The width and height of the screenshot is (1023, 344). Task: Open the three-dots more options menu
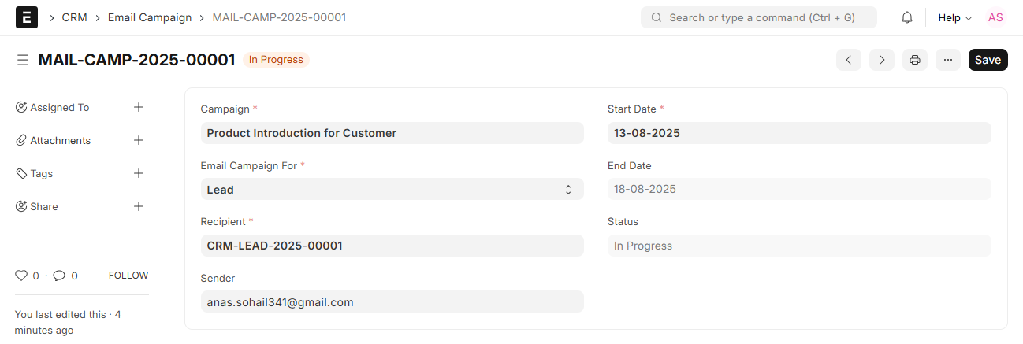pos(948,60)
